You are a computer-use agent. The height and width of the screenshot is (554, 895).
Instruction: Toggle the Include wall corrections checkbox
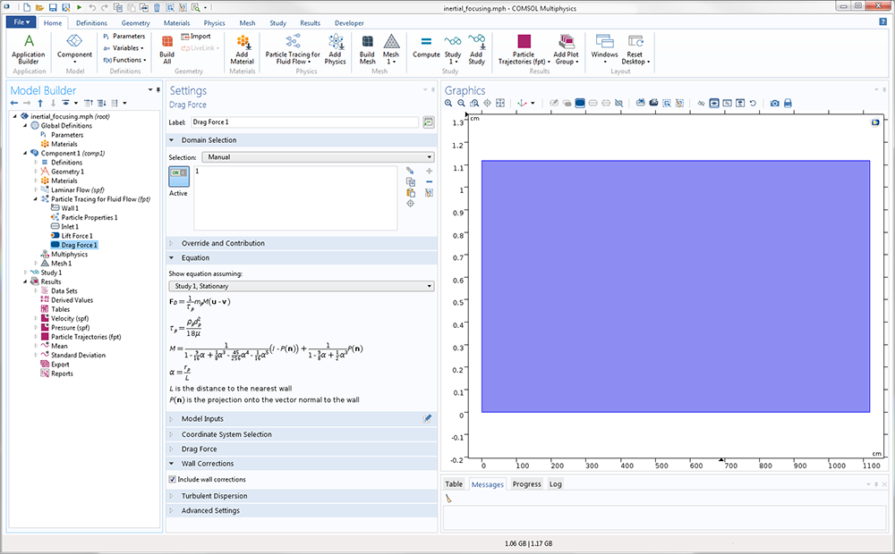[173, 480]
